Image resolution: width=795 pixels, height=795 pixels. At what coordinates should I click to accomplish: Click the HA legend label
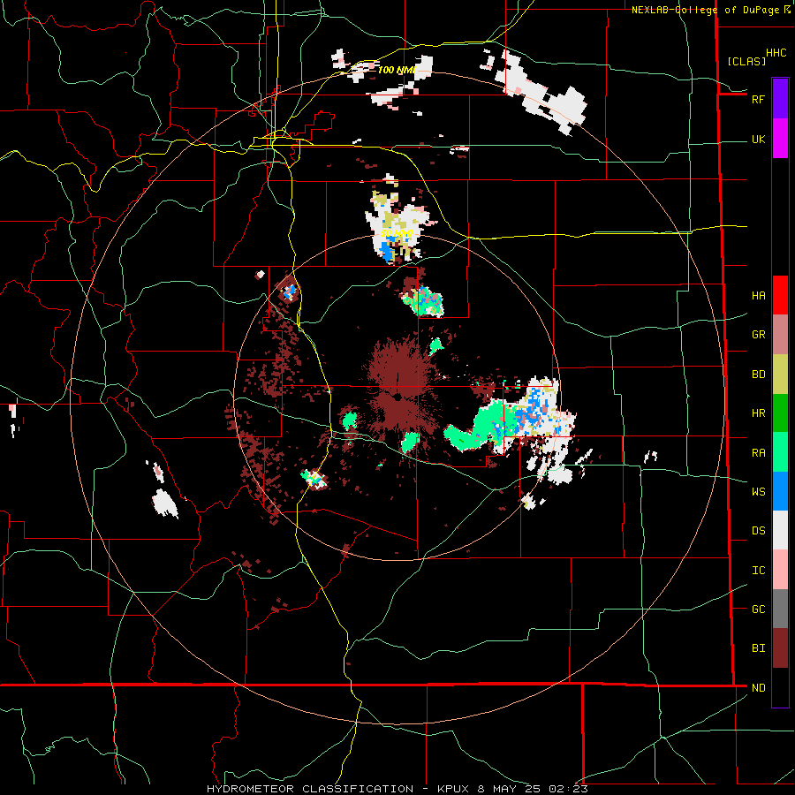click(x=758, y=296)
